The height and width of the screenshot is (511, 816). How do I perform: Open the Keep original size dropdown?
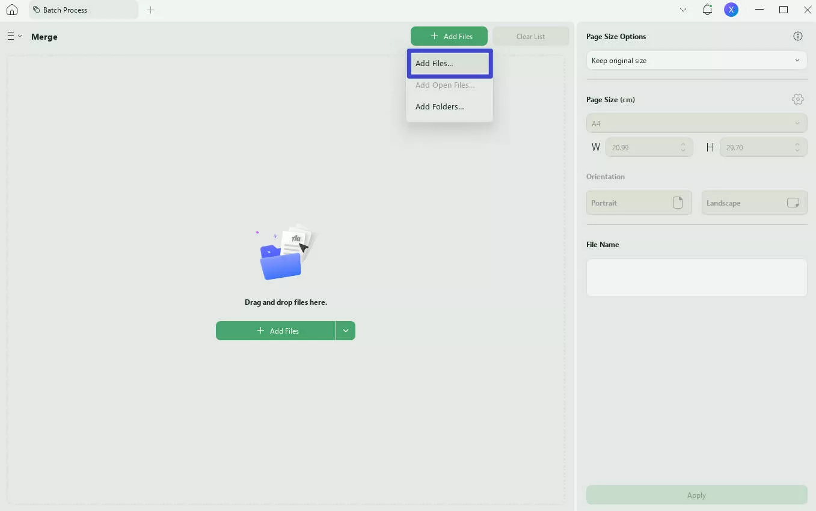coord(696,60)
